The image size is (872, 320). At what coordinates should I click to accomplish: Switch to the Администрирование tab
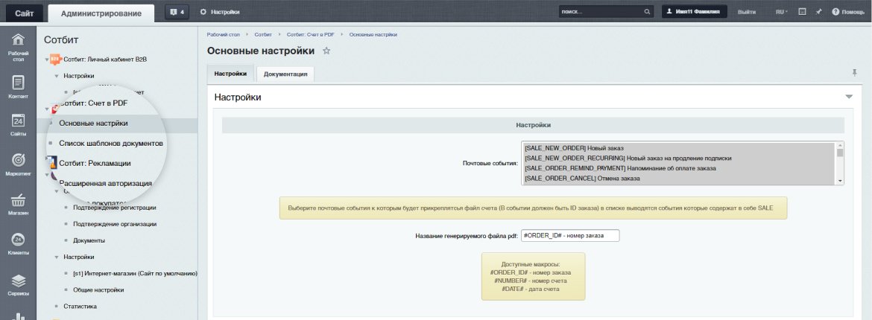click(101, 13)
